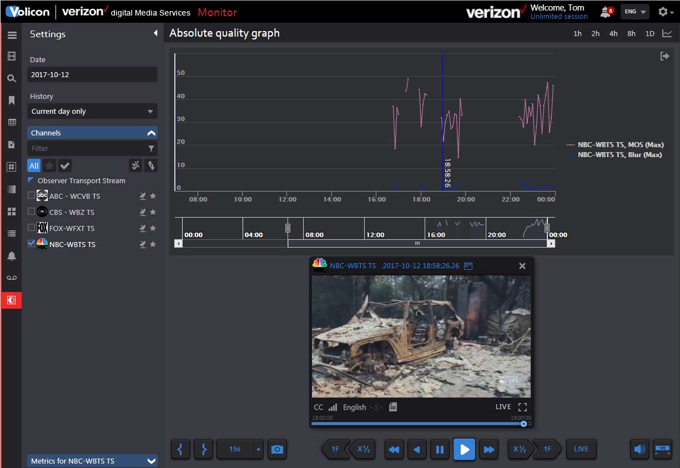Pause playback

click(440, 449)
